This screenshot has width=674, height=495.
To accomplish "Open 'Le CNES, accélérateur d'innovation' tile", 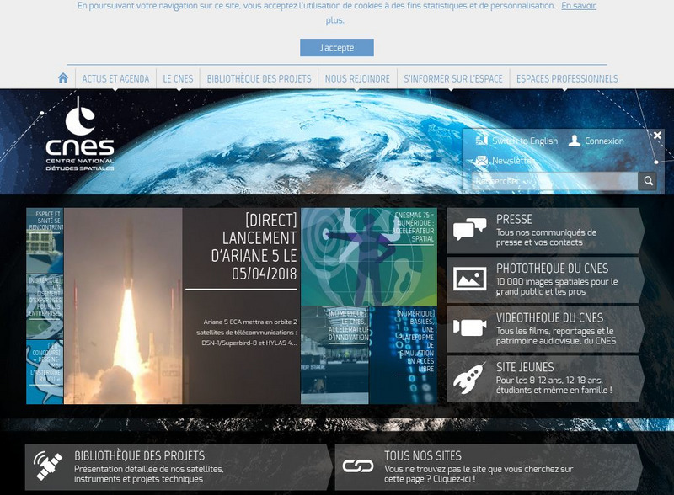I will click(334, 355).
